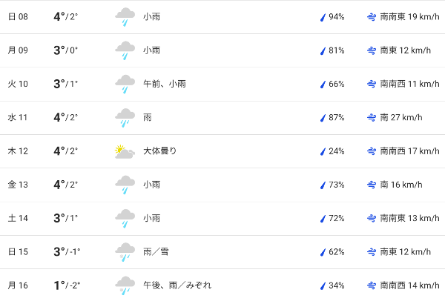Expand the 火 10 forecast row
445x304 pixels.
222,84
